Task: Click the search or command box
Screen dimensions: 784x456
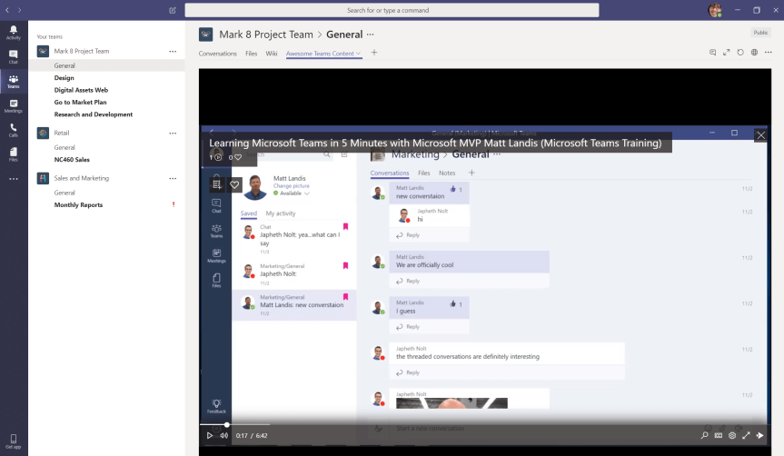Action: tap(392, 10)
